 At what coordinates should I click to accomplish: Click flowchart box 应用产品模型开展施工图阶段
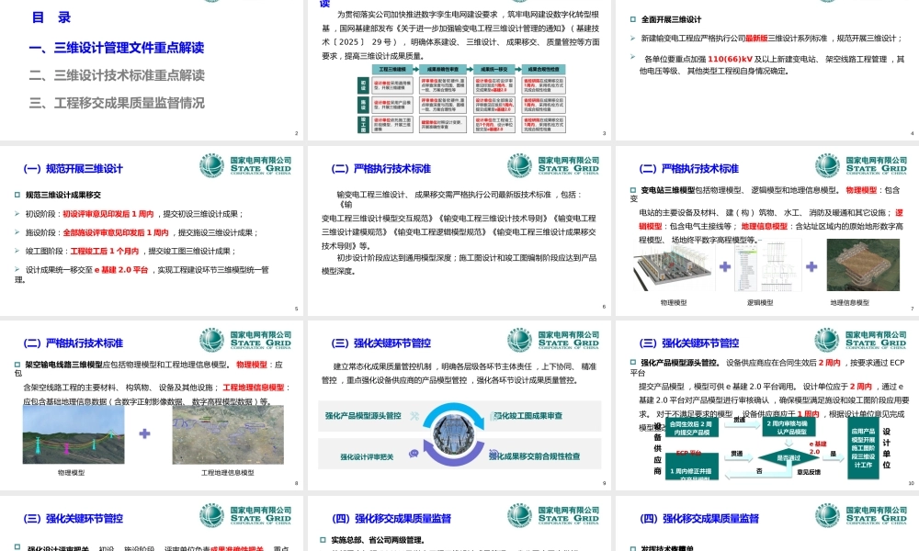863,447
